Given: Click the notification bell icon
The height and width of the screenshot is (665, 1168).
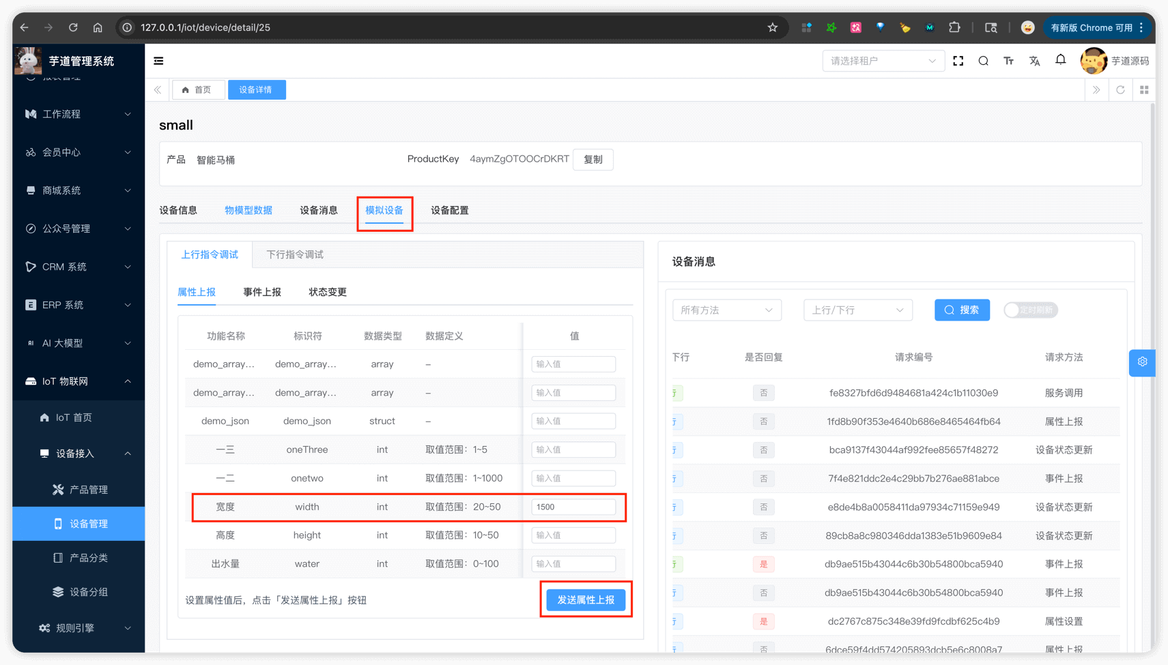Looking at the screenshot, I should click(x=1060, y=60).
